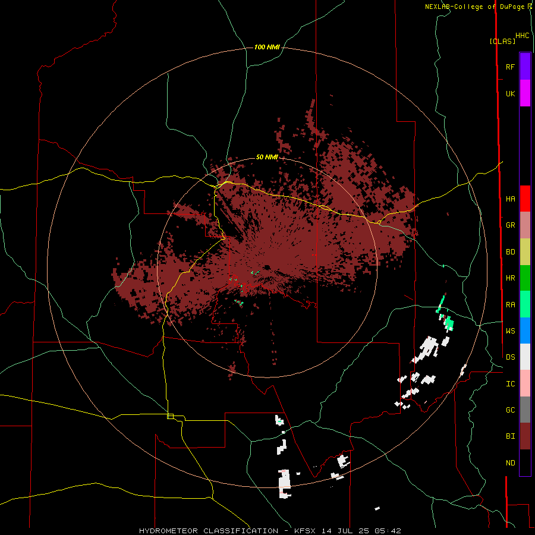Click the UK magenta legend swatch
535x535 pixels.
525,93
